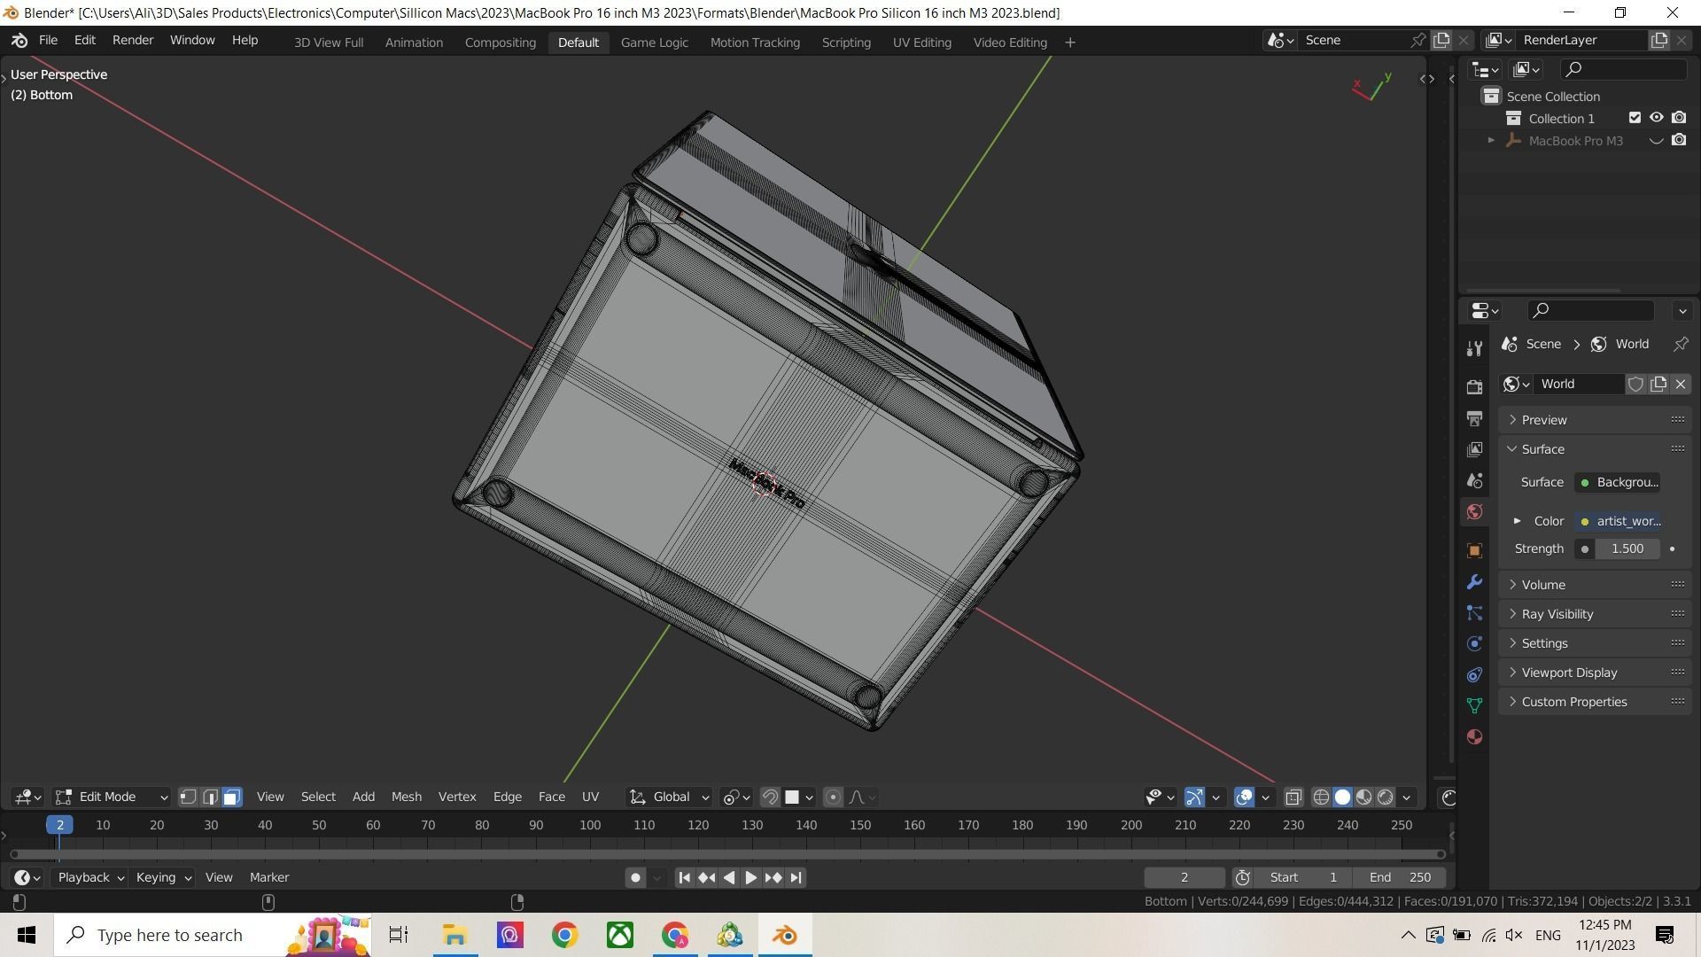
Task: Open the Edit Mode dropdown
Action: pos(112,797)
